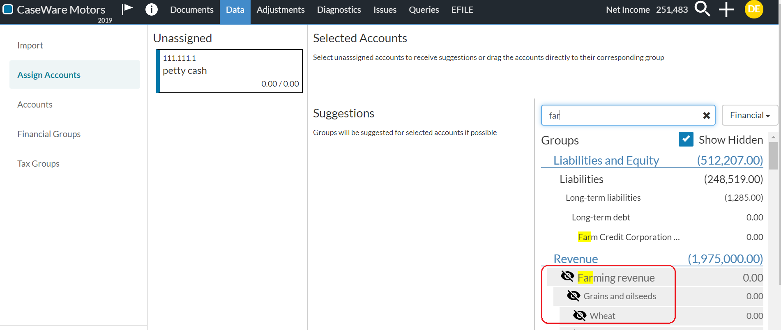Open the information icon in the header
This screenshot has height=330, width=781.
pos(151,9)
